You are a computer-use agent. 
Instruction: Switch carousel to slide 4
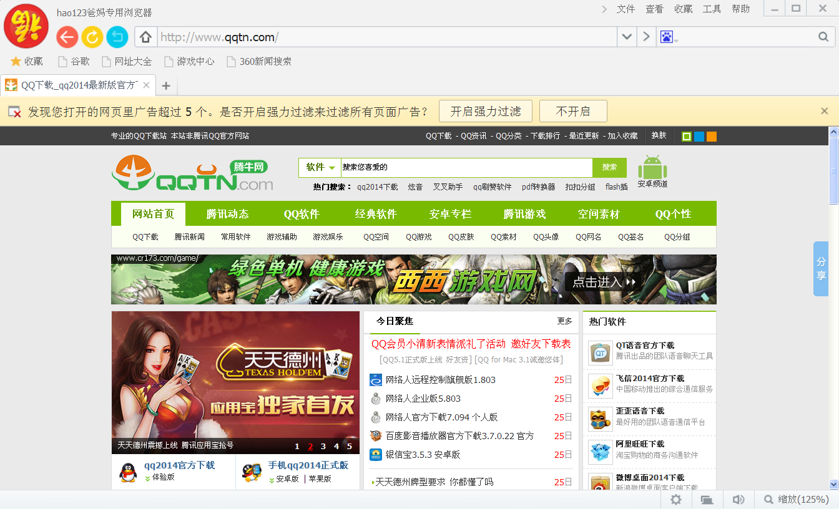(336, 446)
